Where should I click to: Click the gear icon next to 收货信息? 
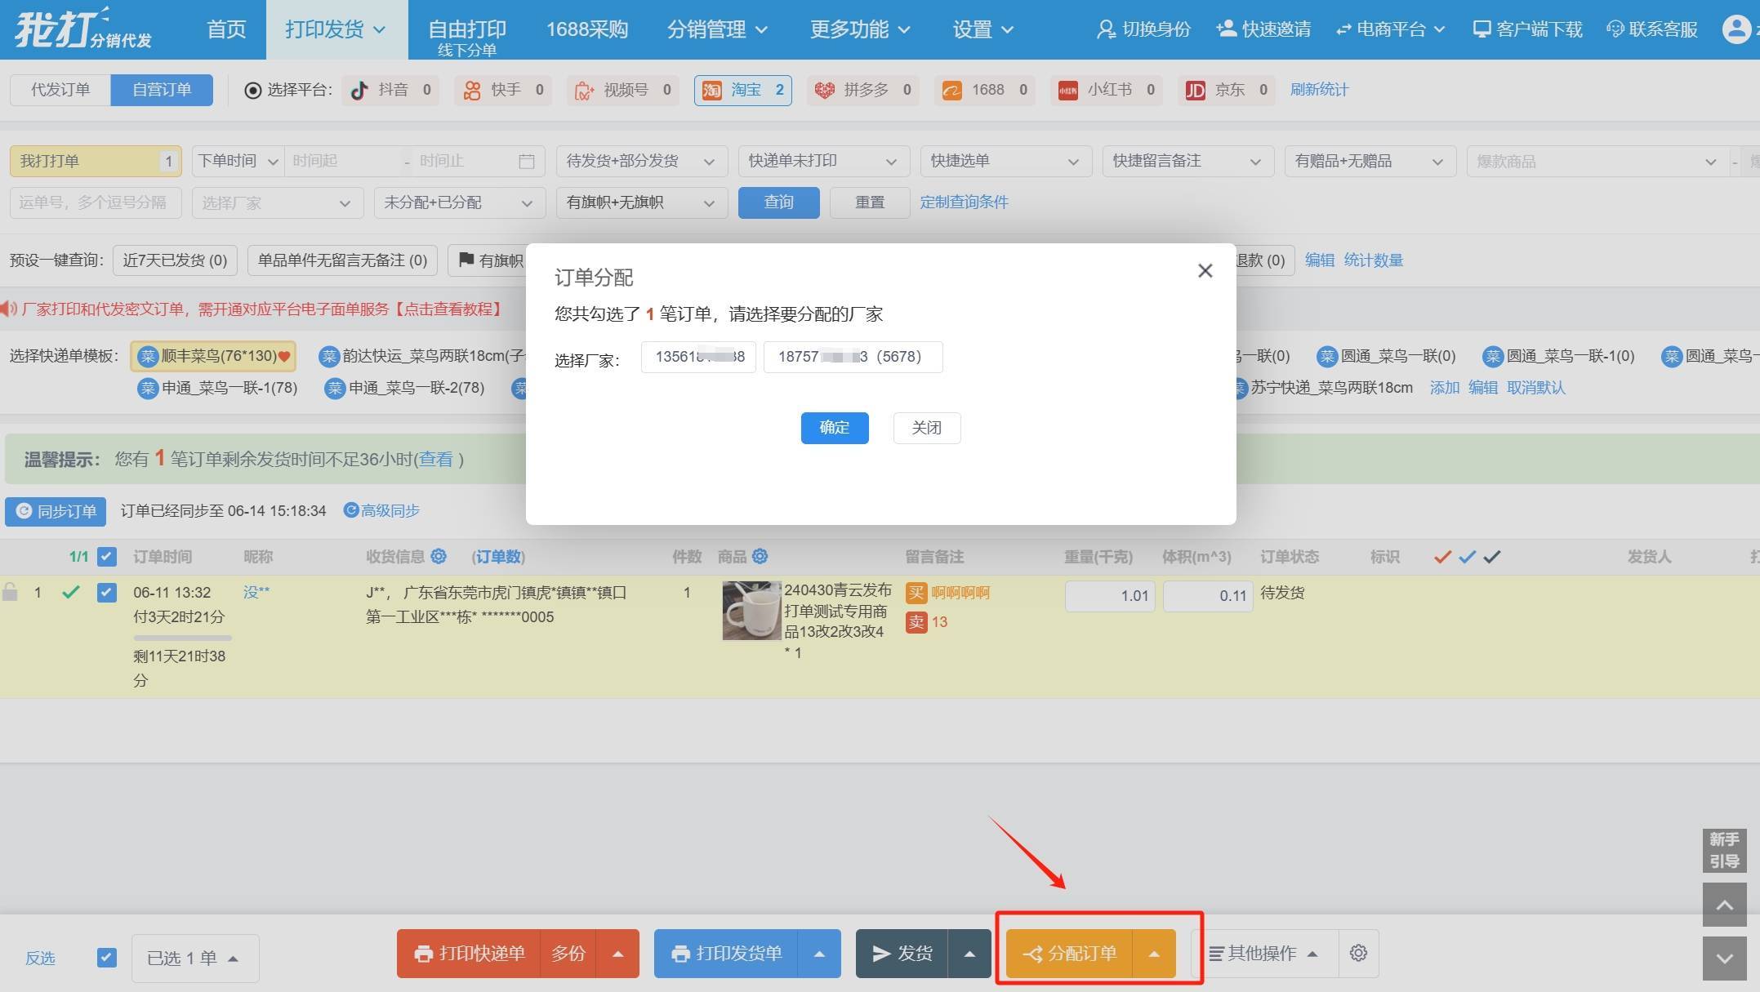click(x=439, y=556)
